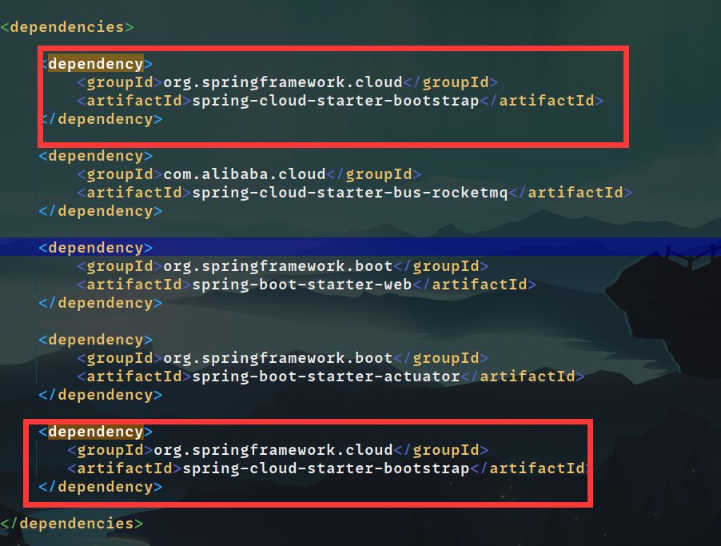The height and width of the screenshot is (546, 721).
Task: Click artifactId value spring-cloud-starter-bus-rocketmq
Action: [350, 193]
